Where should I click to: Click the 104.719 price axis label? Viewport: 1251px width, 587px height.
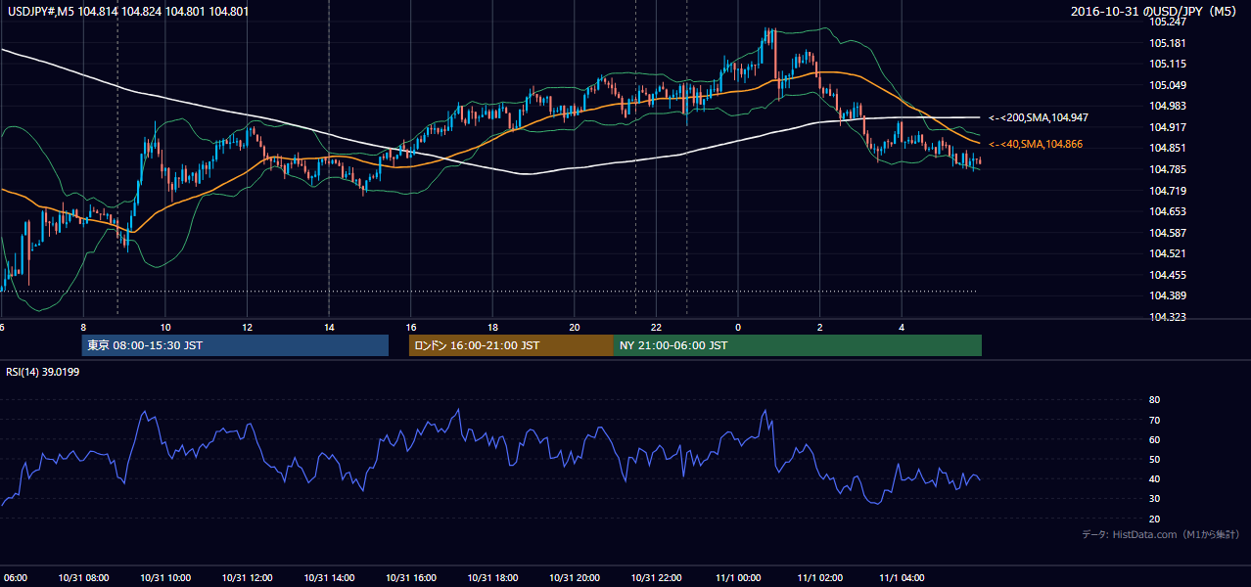(1167, 191)
